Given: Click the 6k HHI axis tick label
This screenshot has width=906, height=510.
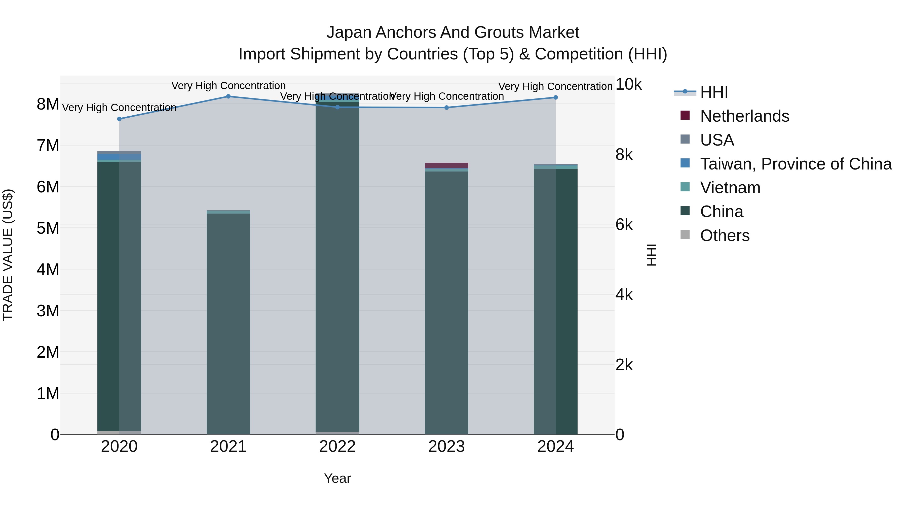Looking at the screenshot, I should tap(624, 225).
